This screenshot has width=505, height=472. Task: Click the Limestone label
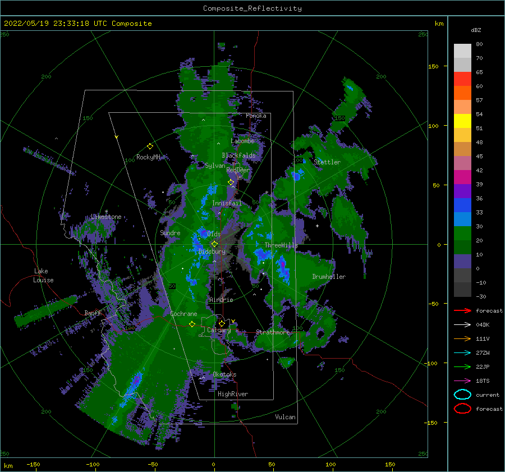106,217
